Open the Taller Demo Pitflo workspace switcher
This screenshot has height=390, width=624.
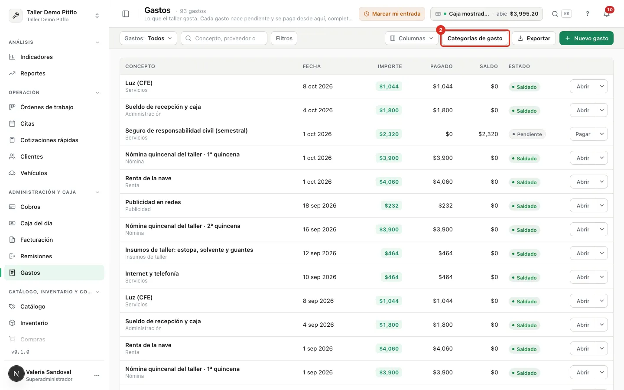click(x=54, y=16)
